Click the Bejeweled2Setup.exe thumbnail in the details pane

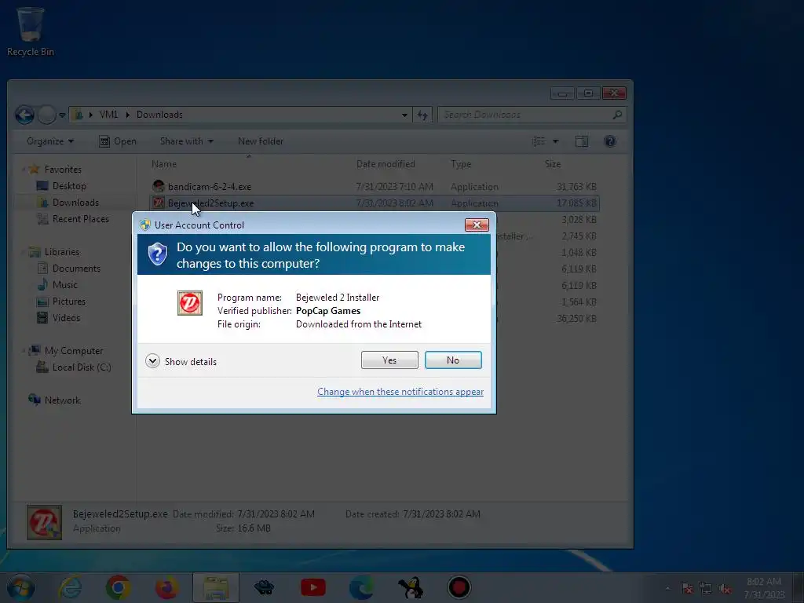click(45, 522)
